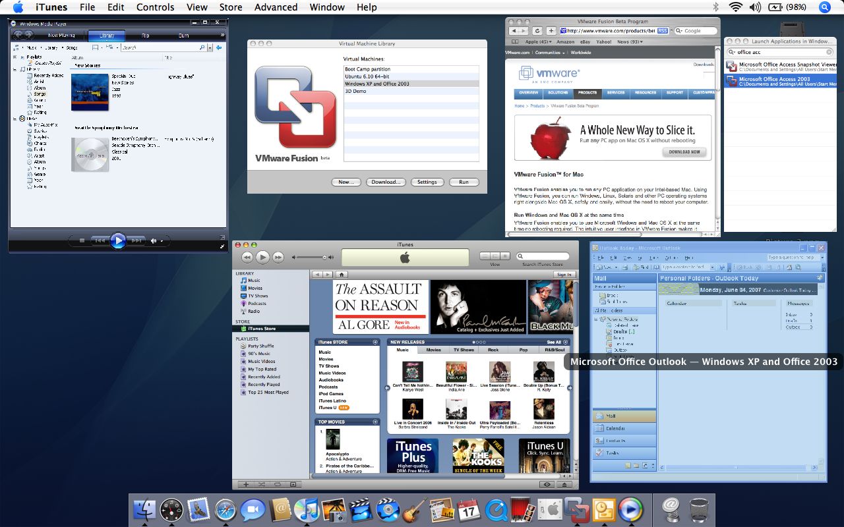Switch to the Rock tab in New Releases
Viewport: 844px width, 527px height.
click(x=493, y=350)
